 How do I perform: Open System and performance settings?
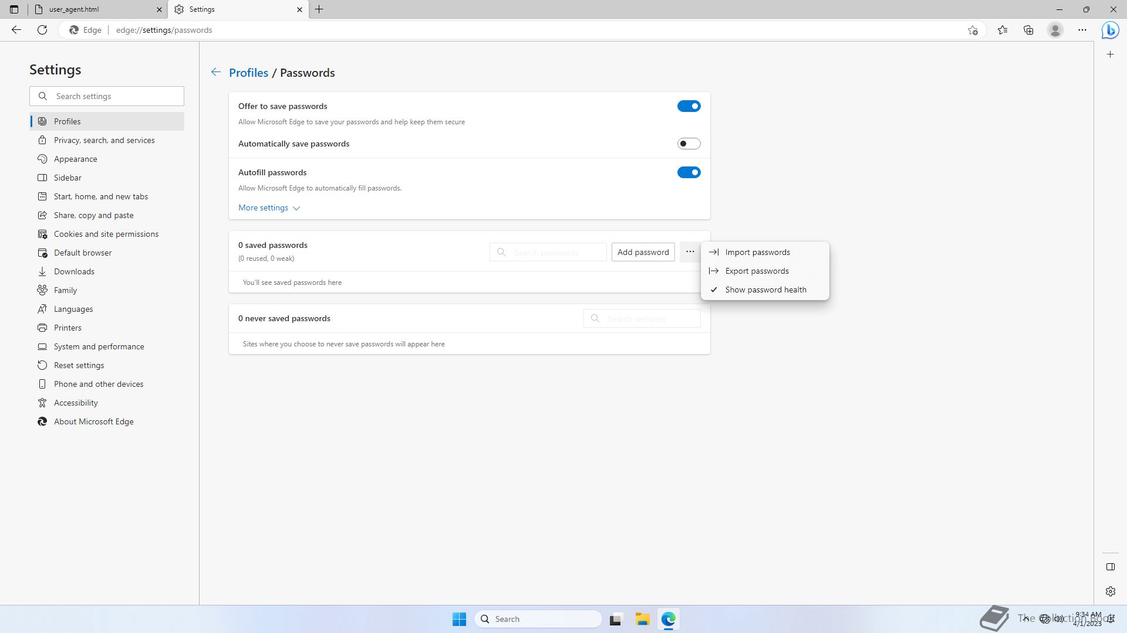(107, 346)
